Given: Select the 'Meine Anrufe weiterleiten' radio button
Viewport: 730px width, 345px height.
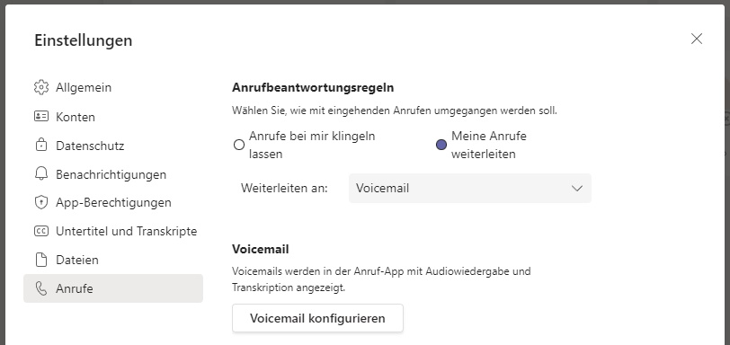Looking at the screenshot, I should [x=441, y=145].
